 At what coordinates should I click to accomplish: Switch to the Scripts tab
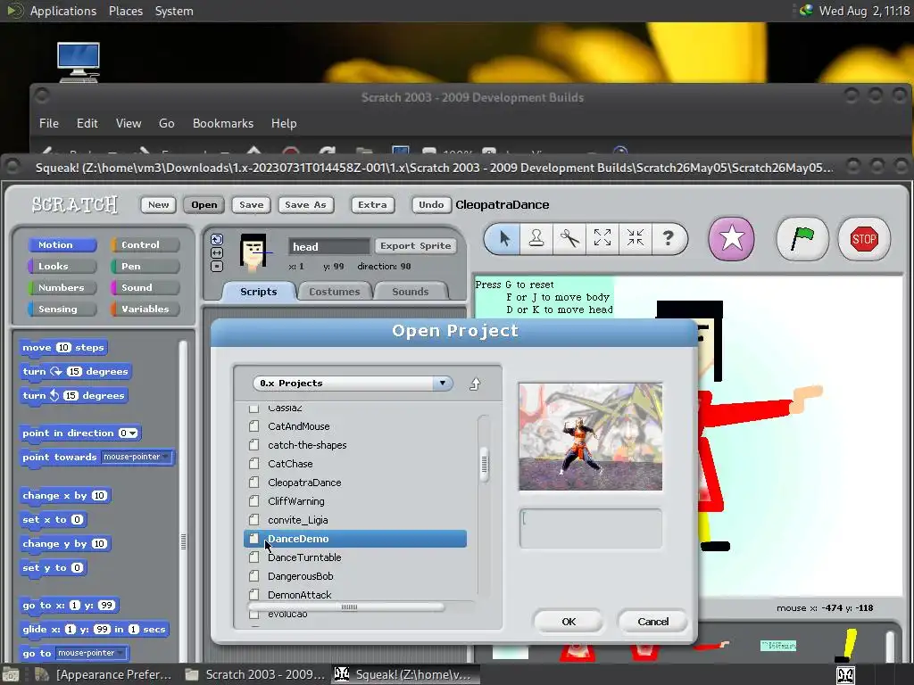coord(259,292)
